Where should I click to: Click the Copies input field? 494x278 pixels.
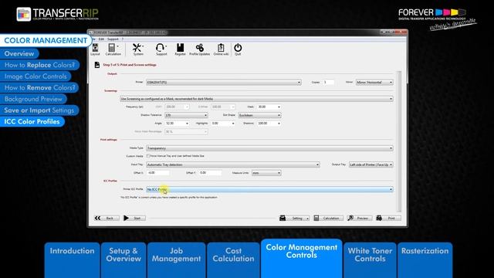click(x=329, y=83)
